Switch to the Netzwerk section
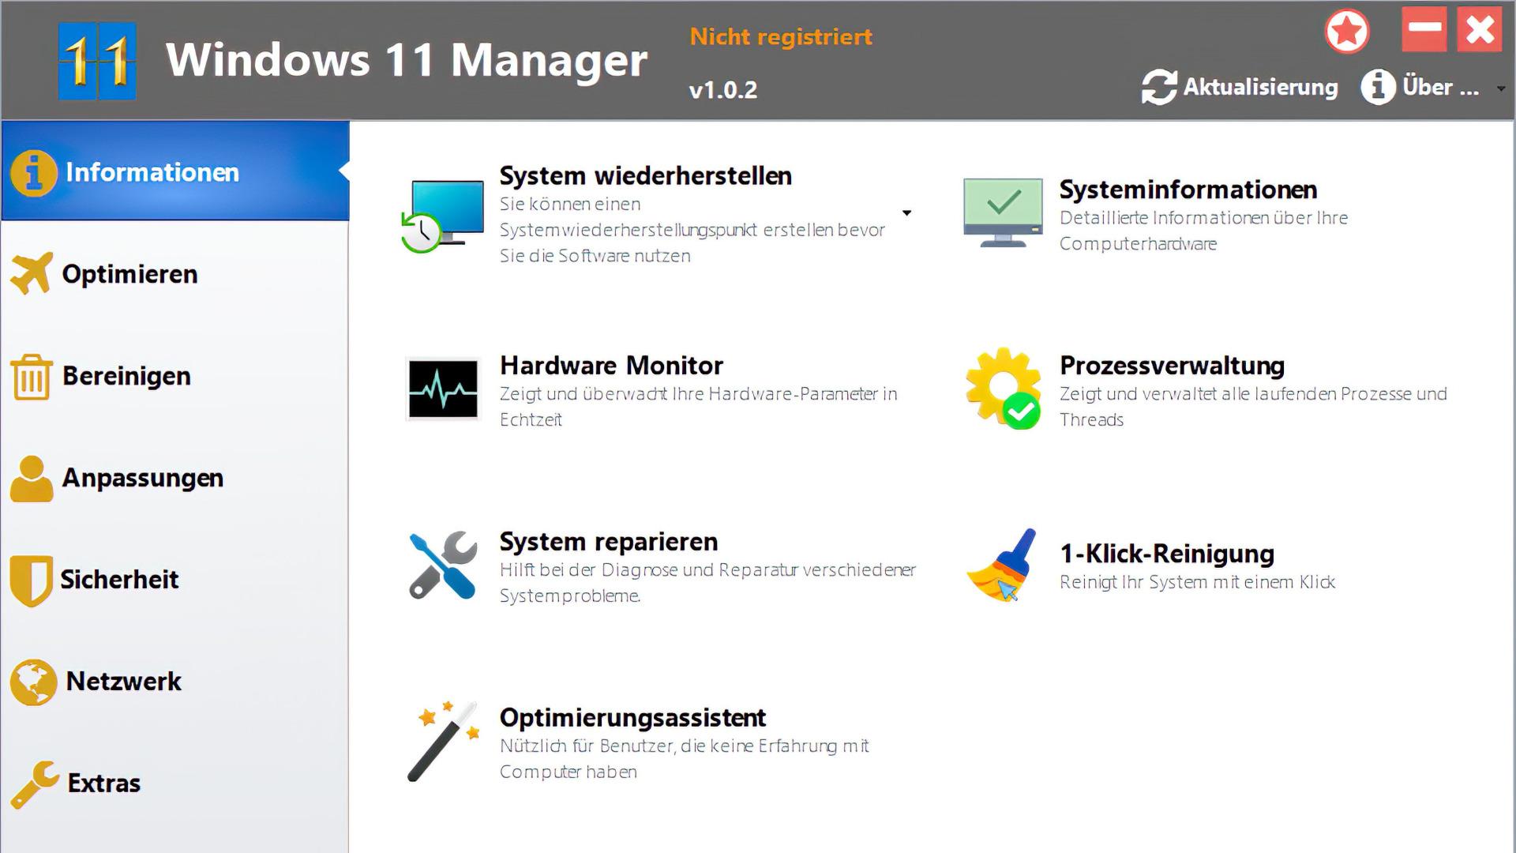 (x=175, y=682)
